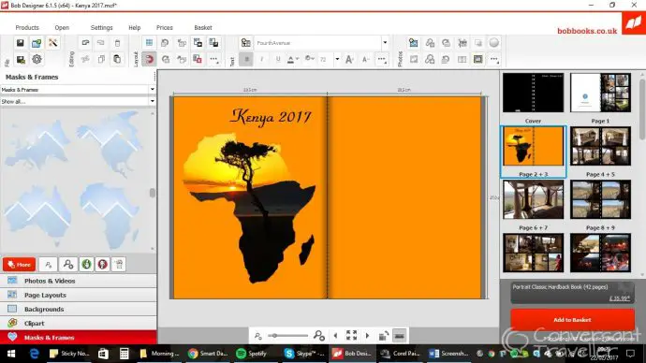Open more Text options ellipsis
This screenshot has height=363, width=646.
tap(382, 59)
